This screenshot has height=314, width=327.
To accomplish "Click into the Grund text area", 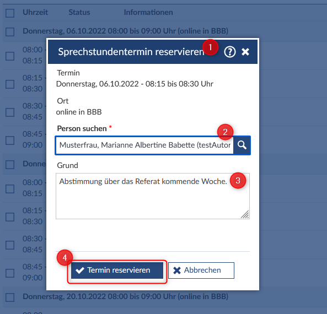I will [x=153, y=196].
